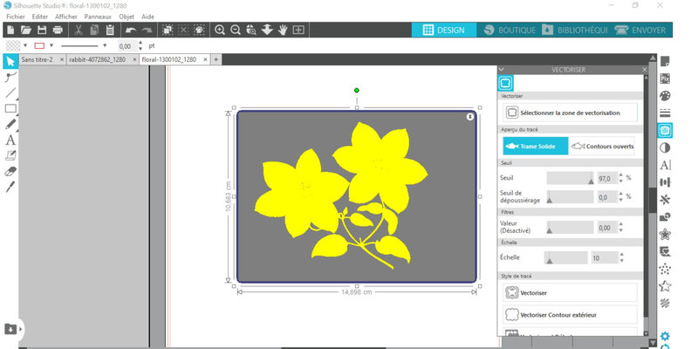Image resolution: width=698 pixels, height=349 pixels.
Task: Select the Text tool in left toolbar
Action: (10, 140)
